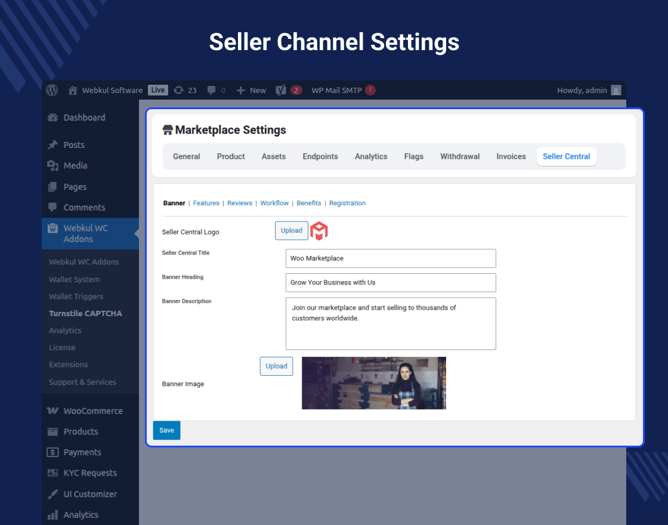This screenshot has width=668, height=525.
Task: Open Turnstile CAPTCHA submenu item
Action: click(85, 314)
